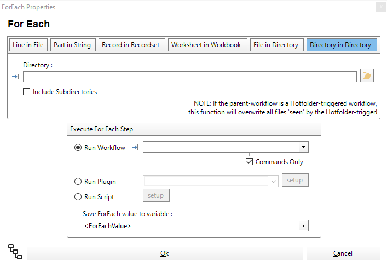This screenshot has height=267, width=387.
Task: Select the Run Plugin radio button
Action: (x=78, y=182)
